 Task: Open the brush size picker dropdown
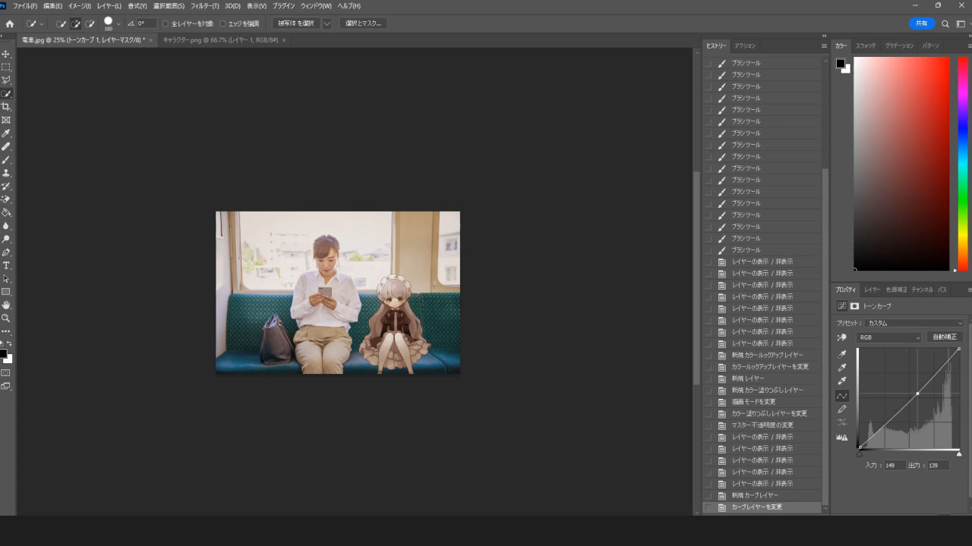coord(118,24)
